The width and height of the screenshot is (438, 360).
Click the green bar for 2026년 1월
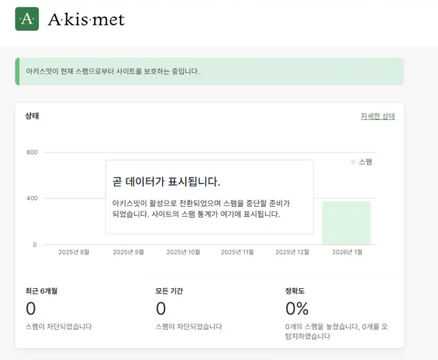[346, 223]
